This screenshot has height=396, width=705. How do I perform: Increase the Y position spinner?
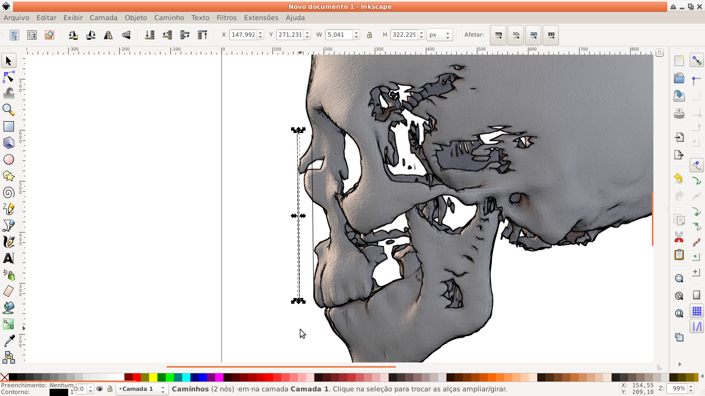coord(308,32)
